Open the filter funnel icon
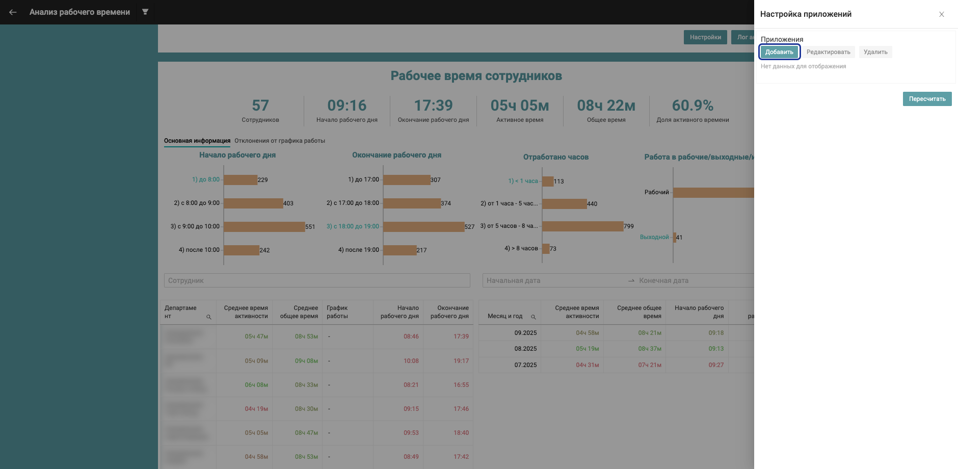Screen dimensions: 958x469 point(145,12)
